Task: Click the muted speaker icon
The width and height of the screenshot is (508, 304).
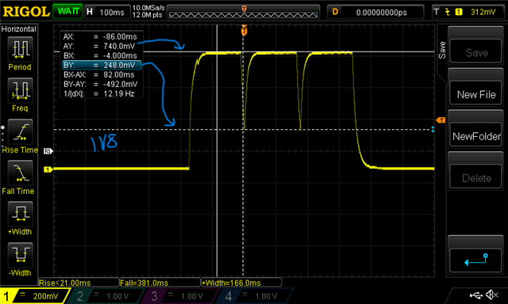Action: (x=492, y=294)
